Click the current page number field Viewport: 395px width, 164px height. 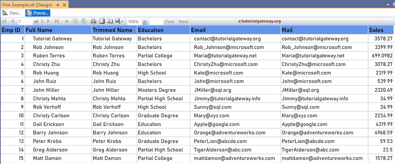[x=25, y=22]
